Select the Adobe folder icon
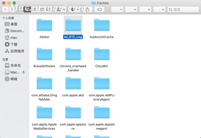This screenshot has height=138, width=201. tap(44, 25)
